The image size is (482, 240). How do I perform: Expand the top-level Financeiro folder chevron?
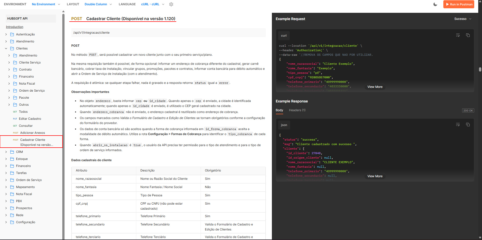click(6, 166)
